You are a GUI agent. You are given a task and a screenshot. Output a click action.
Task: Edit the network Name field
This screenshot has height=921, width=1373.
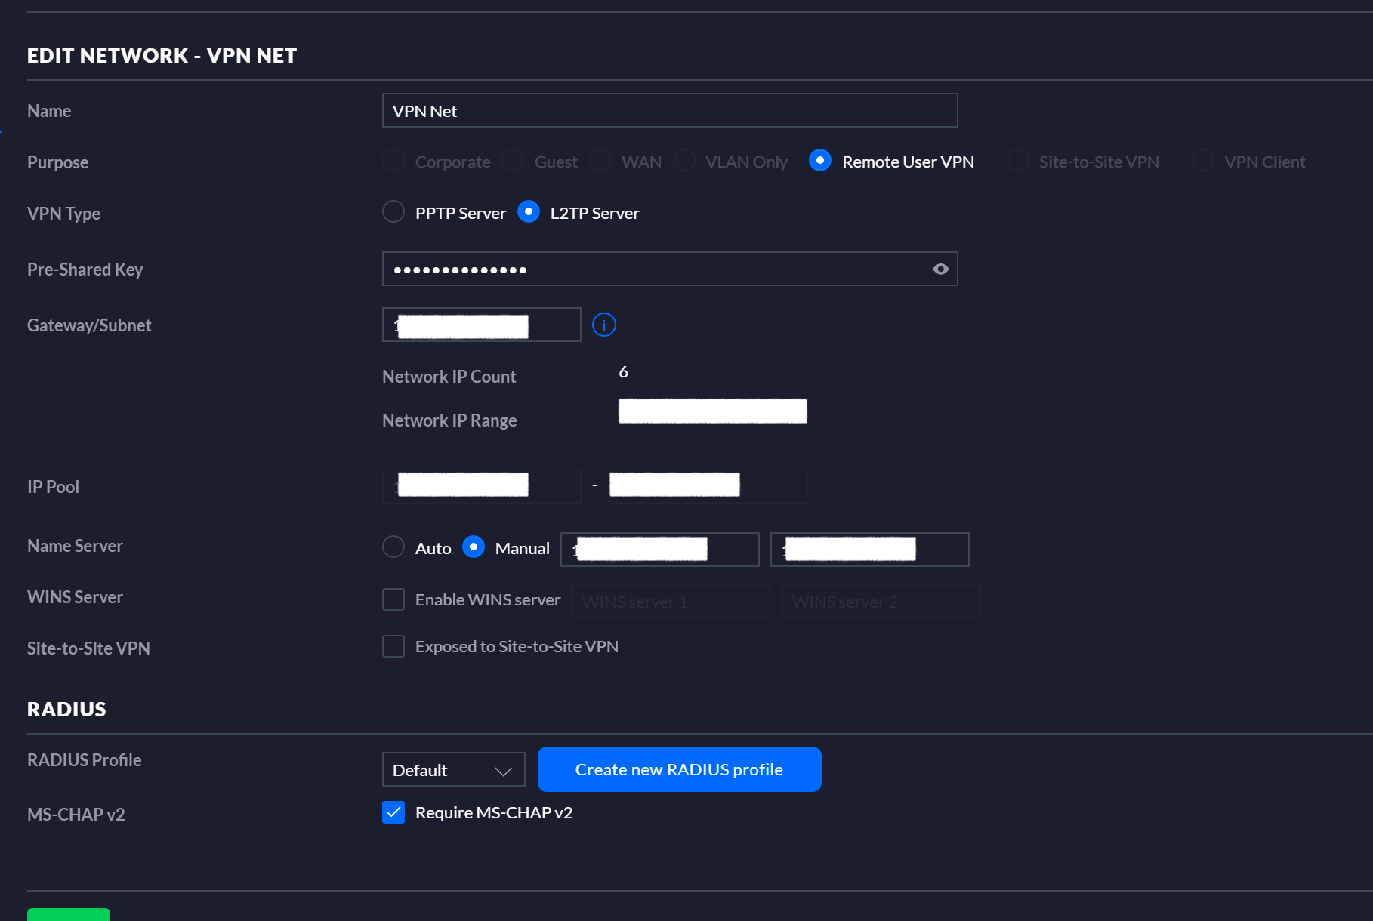669,111
